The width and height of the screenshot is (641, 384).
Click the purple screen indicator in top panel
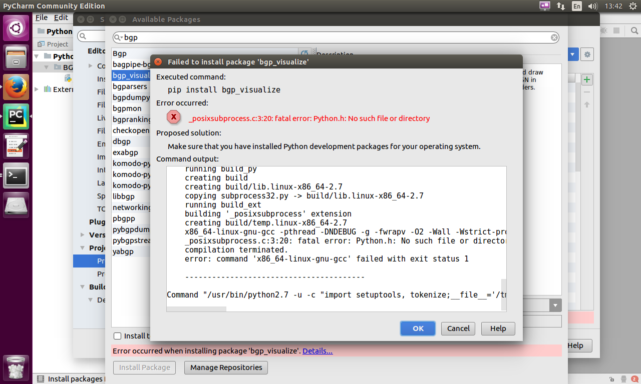pyautogui.click(x=544, y=6)
